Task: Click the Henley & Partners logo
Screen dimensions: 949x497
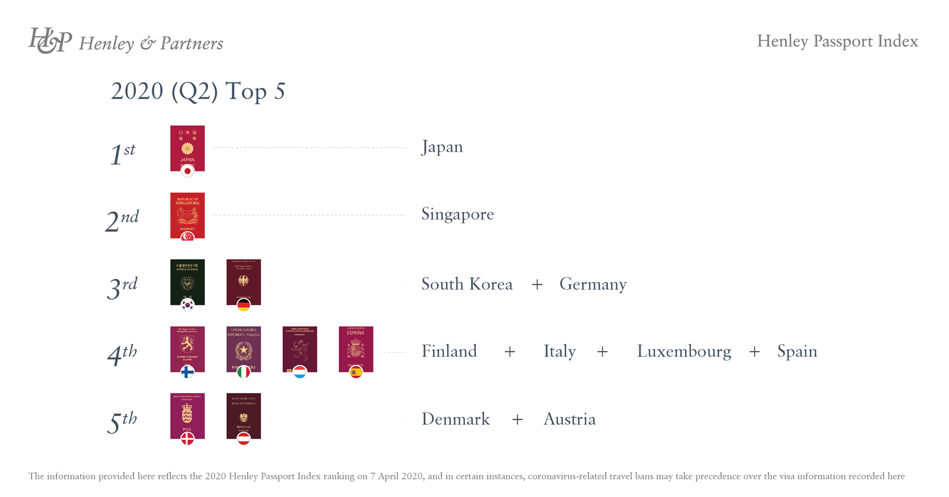Action: (126, 41)
